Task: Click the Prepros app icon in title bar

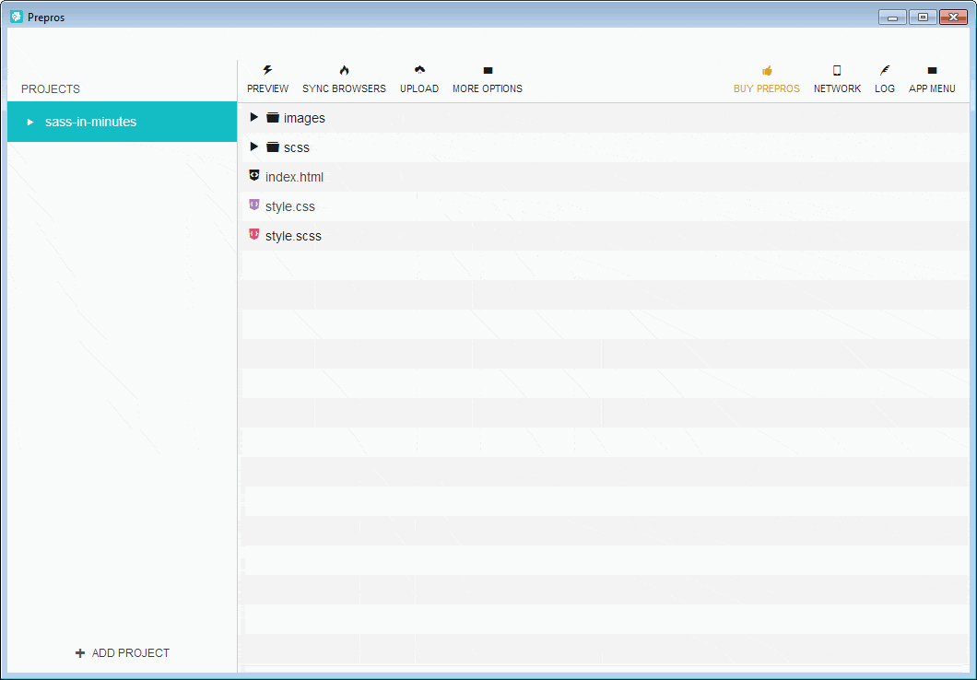Action: pyautogui.click(x=17, y=17)
